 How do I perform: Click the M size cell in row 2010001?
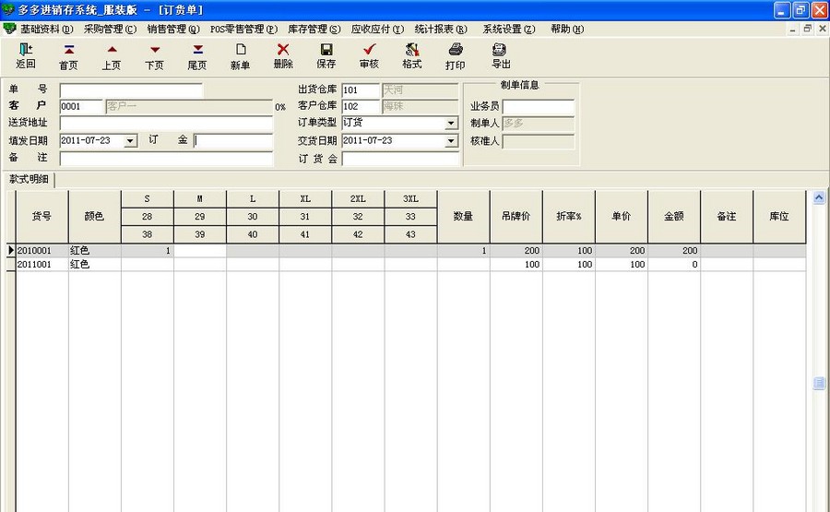200,250
